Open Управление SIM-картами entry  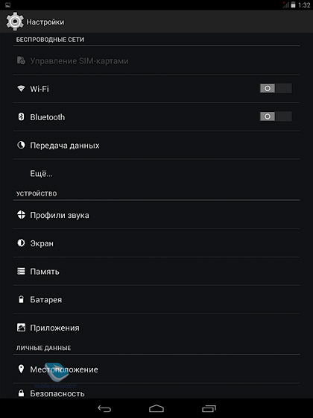tap(156, 60)
